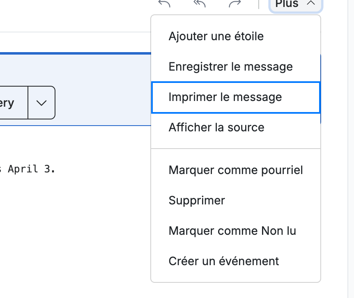Click the chevron up beside Plus
354x298 pixels.
click(x=311, y=3)
